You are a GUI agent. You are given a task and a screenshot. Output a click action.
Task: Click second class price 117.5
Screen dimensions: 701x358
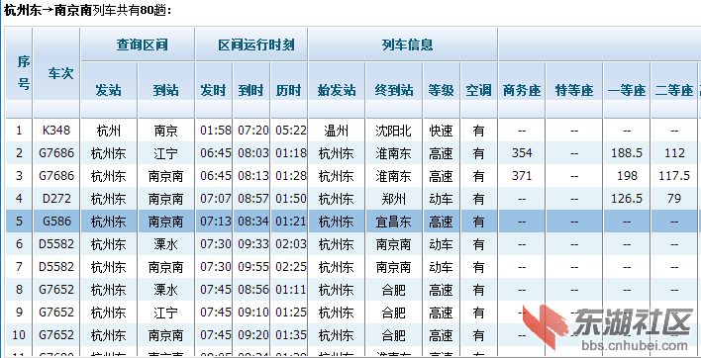(674, 176)
